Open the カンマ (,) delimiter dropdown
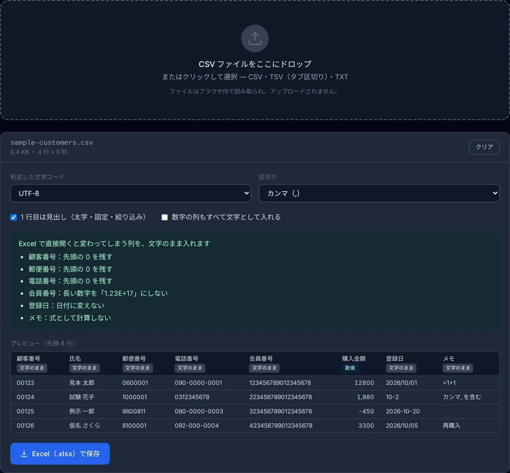The height and width of the screenshot is (473, 510). (379, 193)
